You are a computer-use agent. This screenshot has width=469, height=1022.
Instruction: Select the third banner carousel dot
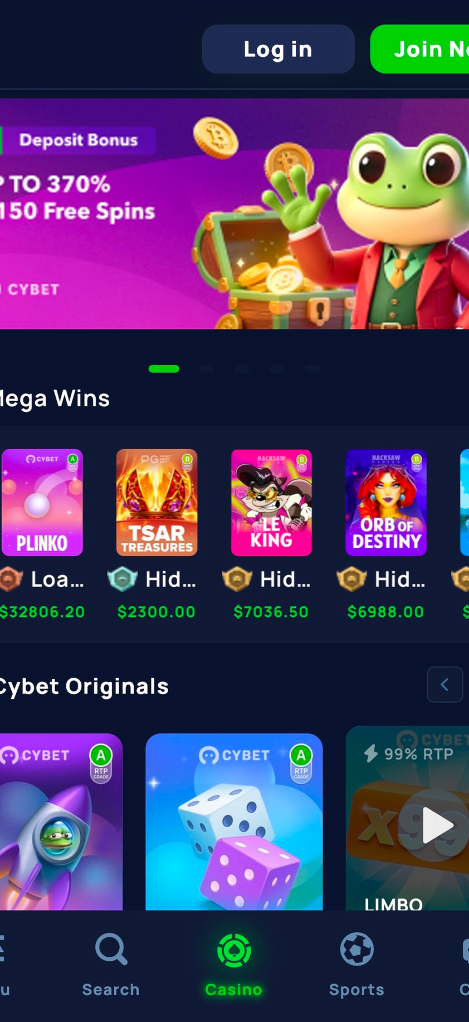(242, 369)
